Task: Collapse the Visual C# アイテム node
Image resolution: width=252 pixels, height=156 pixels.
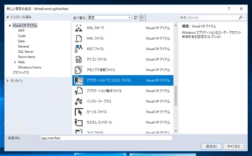Action: (x=10, y=26)
